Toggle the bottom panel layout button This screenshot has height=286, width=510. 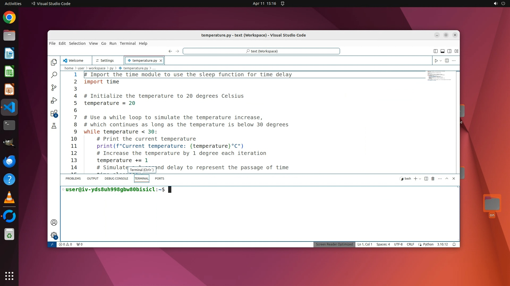click(443, 51)
